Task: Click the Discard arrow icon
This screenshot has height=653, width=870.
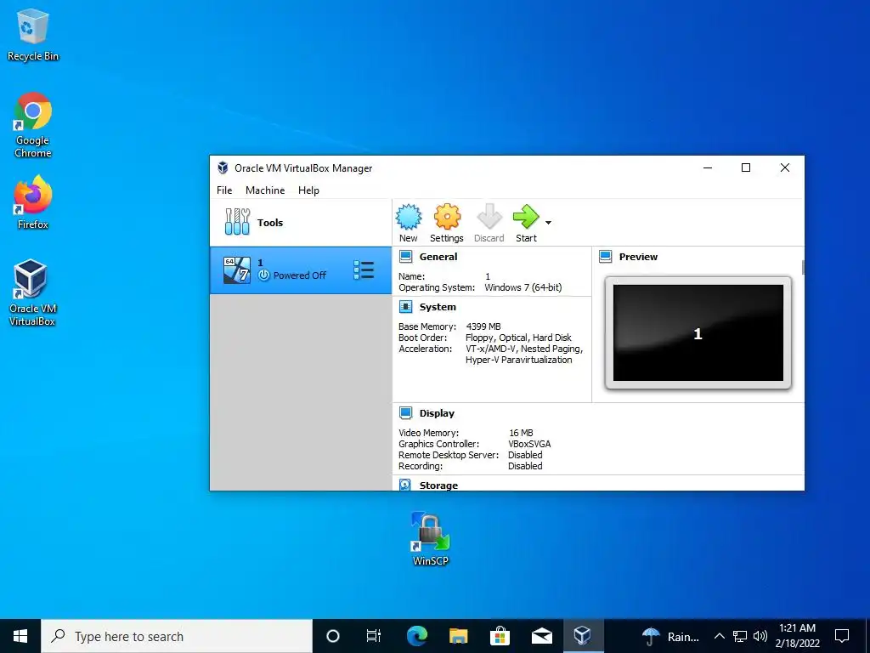Action: [489, 217]
